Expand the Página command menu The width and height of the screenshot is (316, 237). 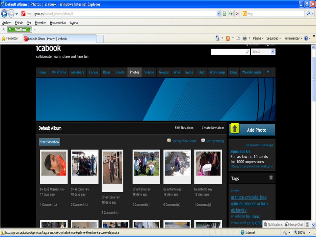(258, 38)
